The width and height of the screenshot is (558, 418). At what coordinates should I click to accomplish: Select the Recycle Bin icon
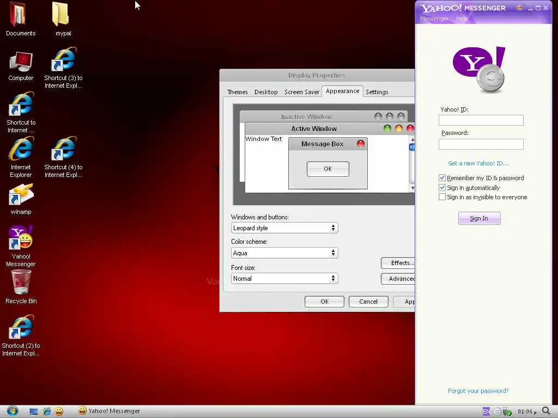[21, 287]
